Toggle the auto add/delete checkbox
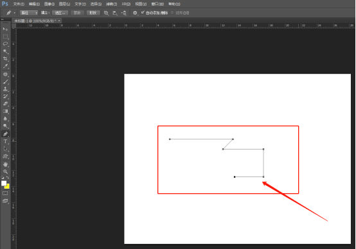The image size is (356, 249). [x=143, y=13]
